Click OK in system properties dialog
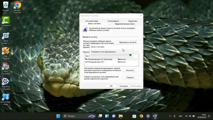The height and width of the screenshot is (120, 213). [x=111, y=86]
